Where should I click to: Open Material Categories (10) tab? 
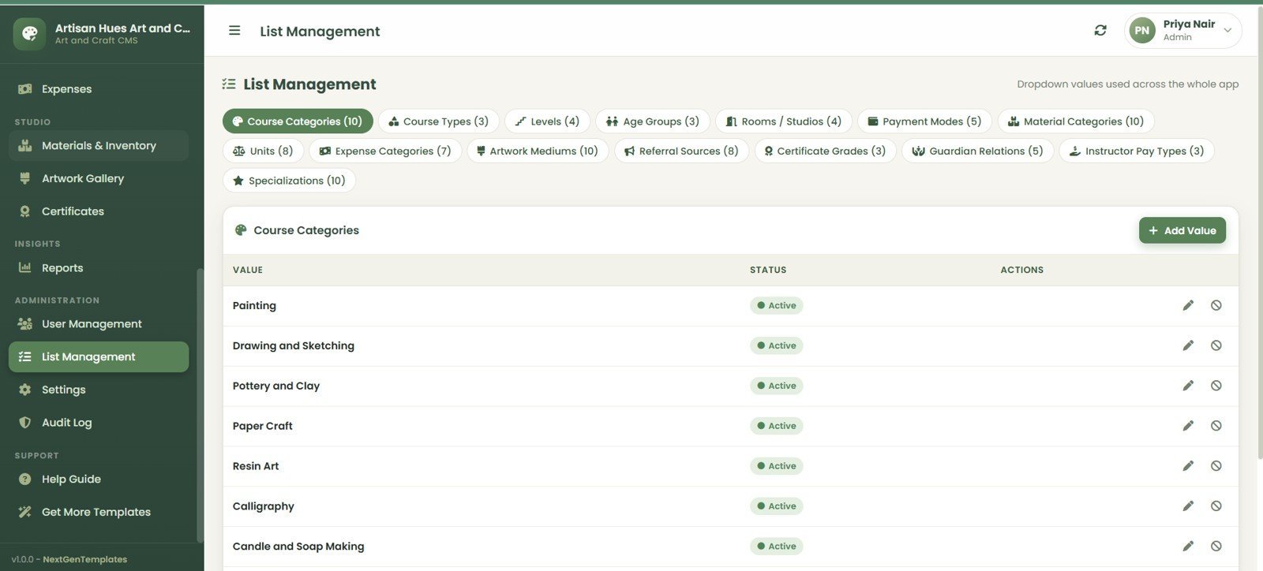point(1076,121)
